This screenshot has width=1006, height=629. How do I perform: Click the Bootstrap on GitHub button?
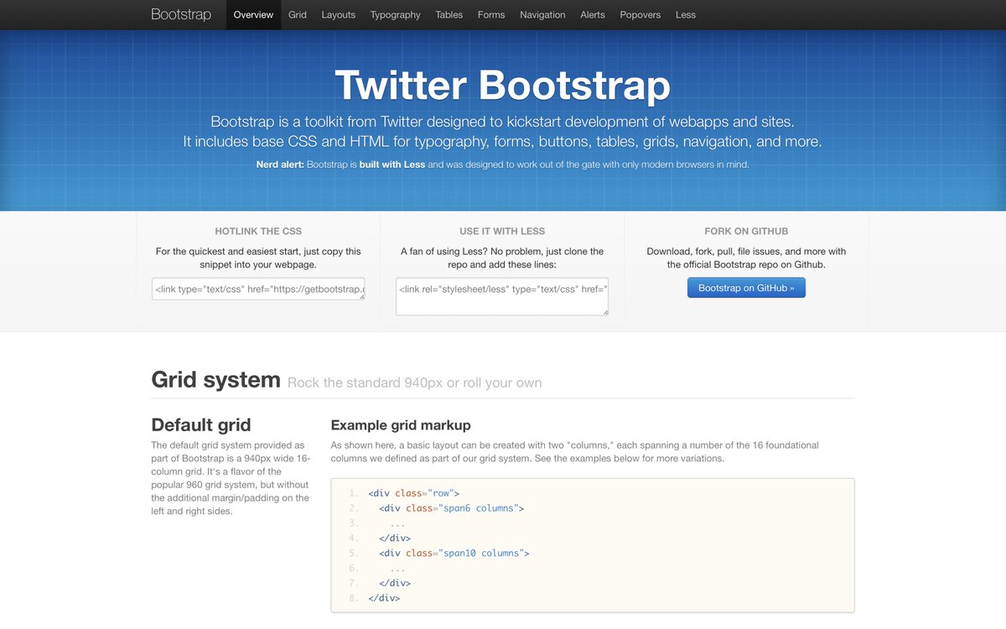click(x=746, y=288)
